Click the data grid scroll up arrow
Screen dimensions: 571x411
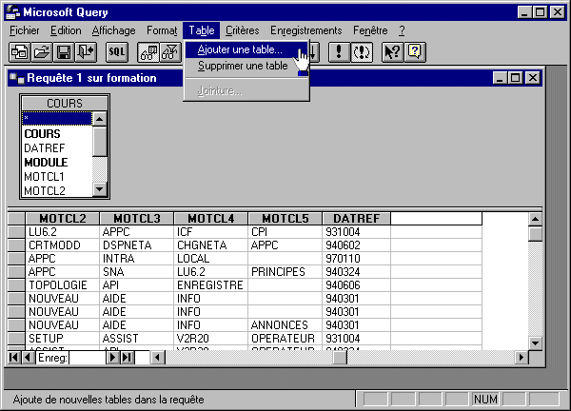tap(535, 219)
